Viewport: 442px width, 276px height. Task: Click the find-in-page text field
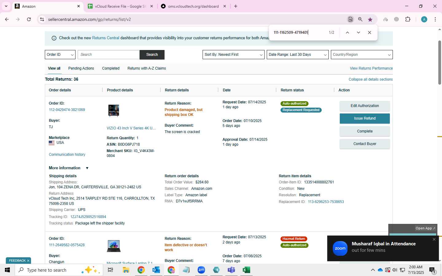coord(298,33)
